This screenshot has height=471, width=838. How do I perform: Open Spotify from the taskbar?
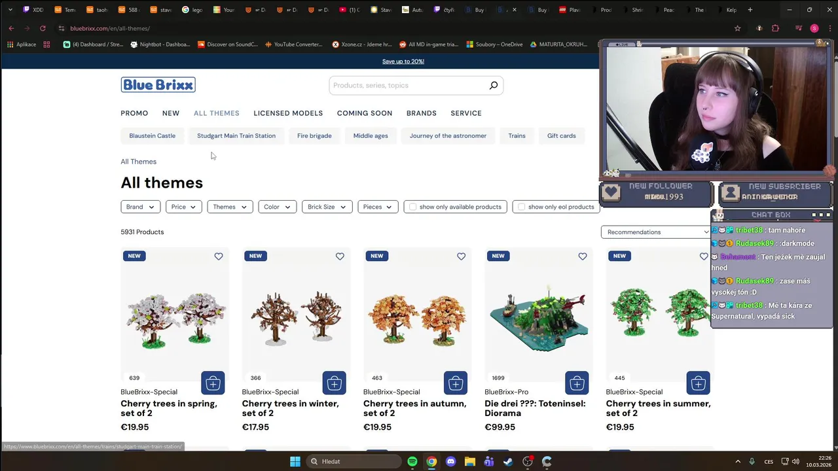point(412,461)
